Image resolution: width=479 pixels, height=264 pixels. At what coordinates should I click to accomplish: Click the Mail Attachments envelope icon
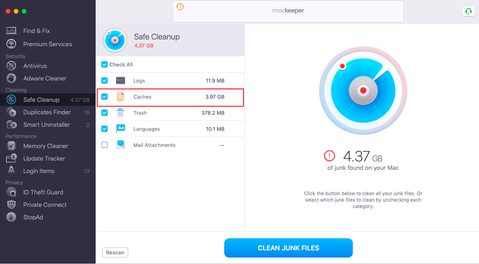click(121, 145)
